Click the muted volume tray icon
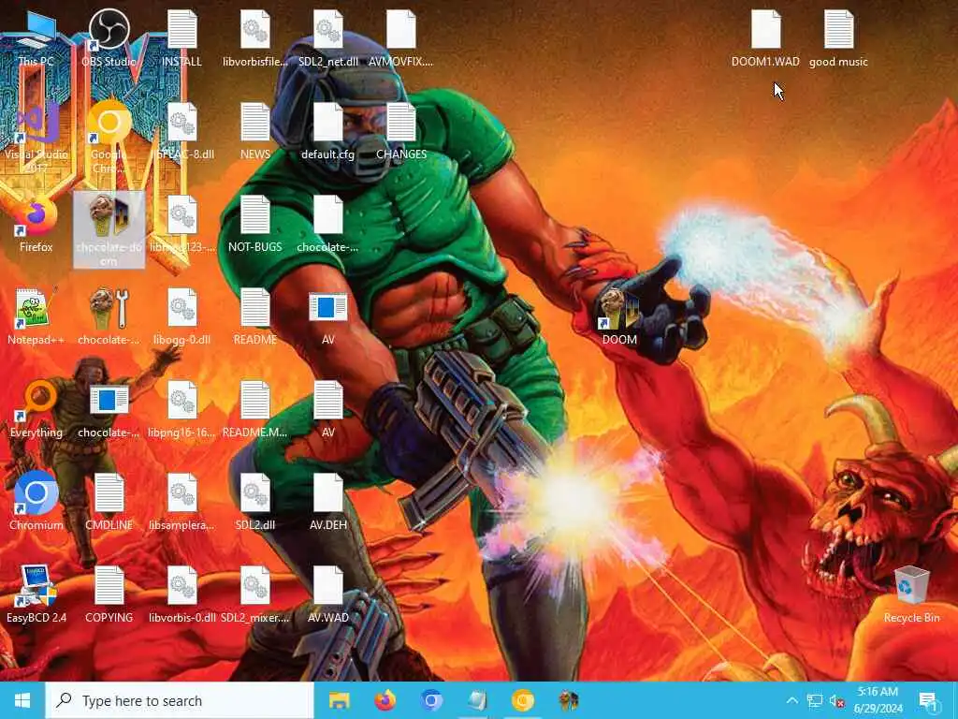This screenshot has height=719, width=958. (x=837, y=700)
